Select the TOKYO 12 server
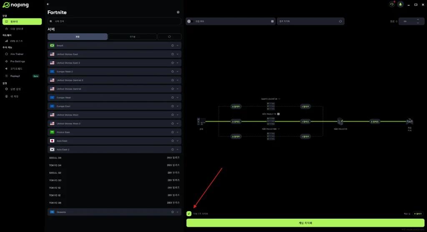Image resolution: width=427 pixels, height=232 pixels. point(114,195)
